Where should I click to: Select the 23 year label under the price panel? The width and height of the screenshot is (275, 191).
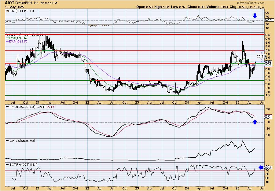(x=137, y=102)
